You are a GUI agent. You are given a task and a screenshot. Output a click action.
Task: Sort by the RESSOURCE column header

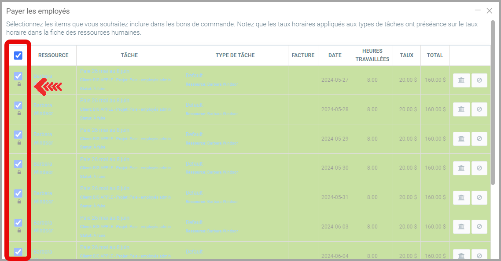(53, 55)
